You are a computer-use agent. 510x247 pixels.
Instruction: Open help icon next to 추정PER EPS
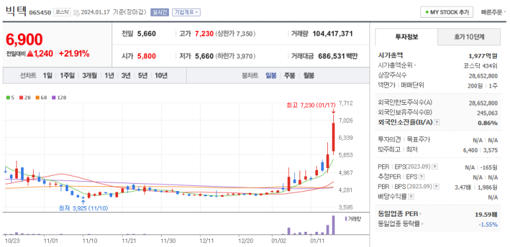point(422,177)
